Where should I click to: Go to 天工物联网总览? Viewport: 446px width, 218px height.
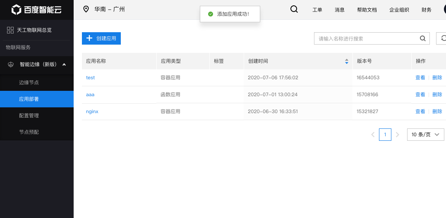34,30
